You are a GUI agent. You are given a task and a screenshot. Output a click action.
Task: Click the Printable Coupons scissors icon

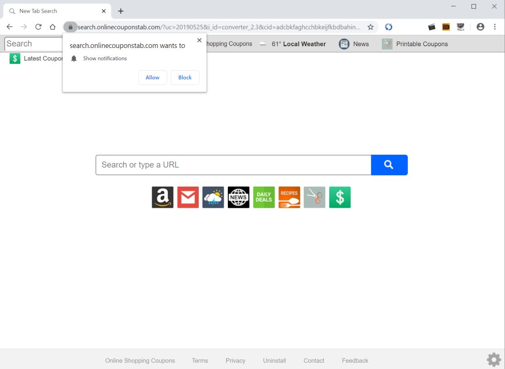(x=387, y=44)
